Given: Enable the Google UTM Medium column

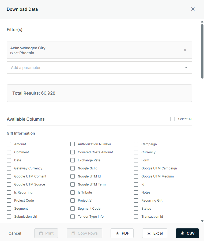Looking at the screenshot, I should (x=136, y=176).
